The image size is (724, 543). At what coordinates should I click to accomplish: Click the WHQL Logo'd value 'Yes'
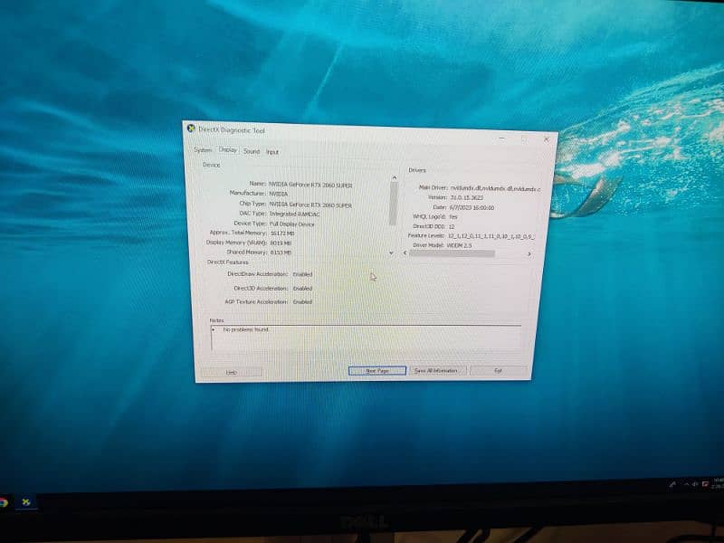[453, 216]
